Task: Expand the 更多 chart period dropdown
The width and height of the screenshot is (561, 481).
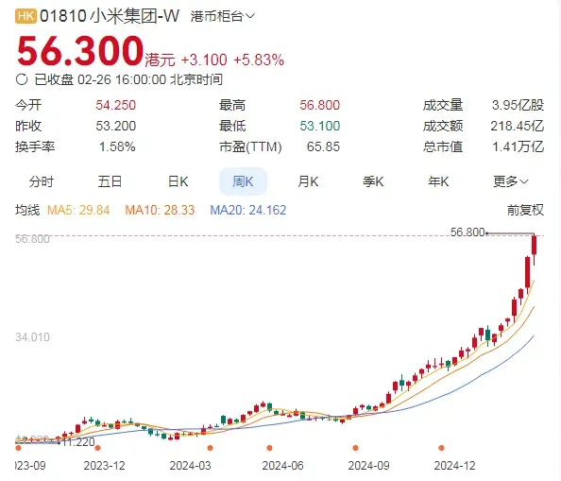Action: [511, 181]
